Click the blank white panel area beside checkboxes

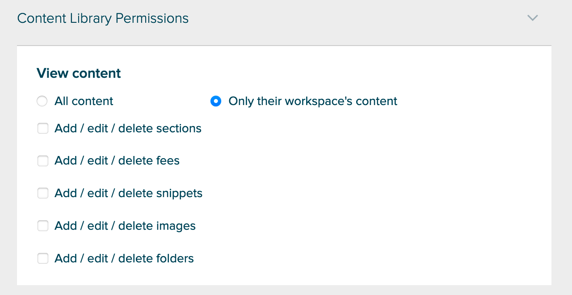point(380,192)
